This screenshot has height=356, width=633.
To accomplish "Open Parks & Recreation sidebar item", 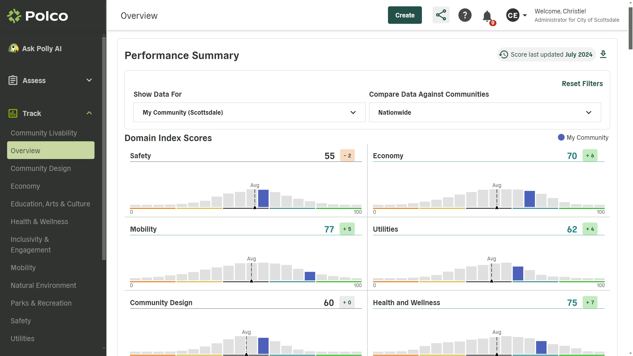I will [x=41, y=303].
